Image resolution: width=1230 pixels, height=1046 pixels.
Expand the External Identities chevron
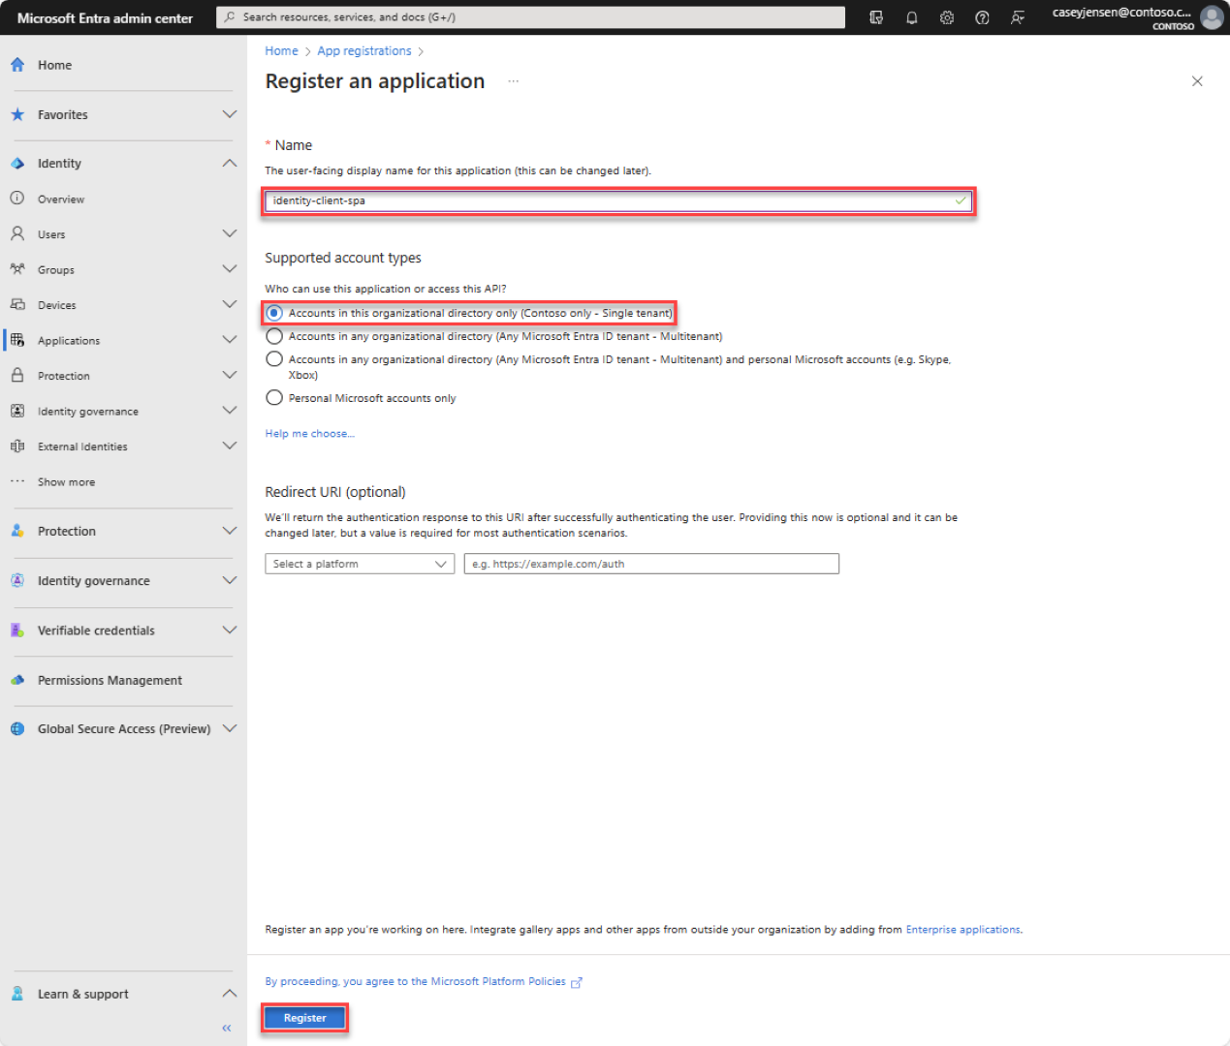tap(230, 446)
